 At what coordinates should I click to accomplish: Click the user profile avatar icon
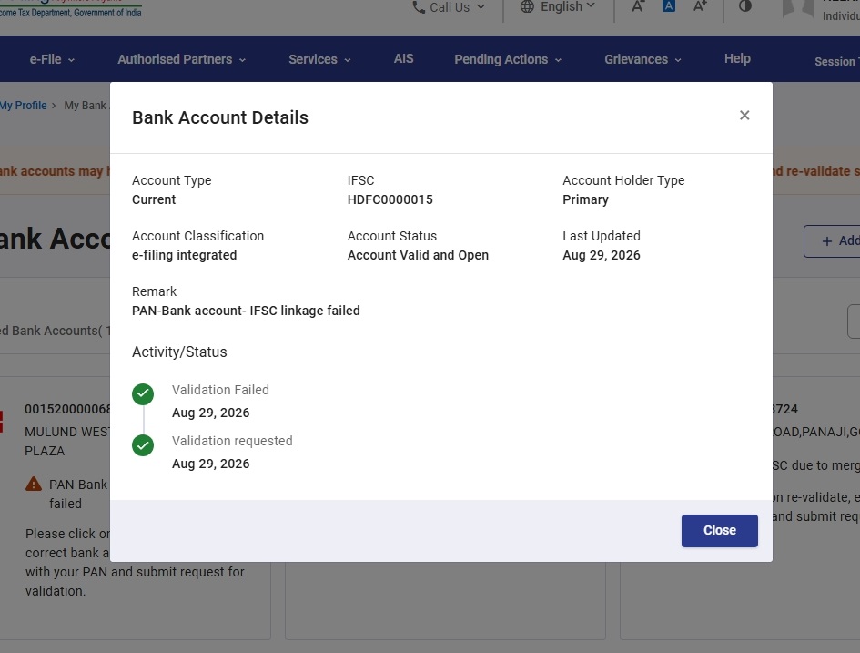(x=797, y=8)
